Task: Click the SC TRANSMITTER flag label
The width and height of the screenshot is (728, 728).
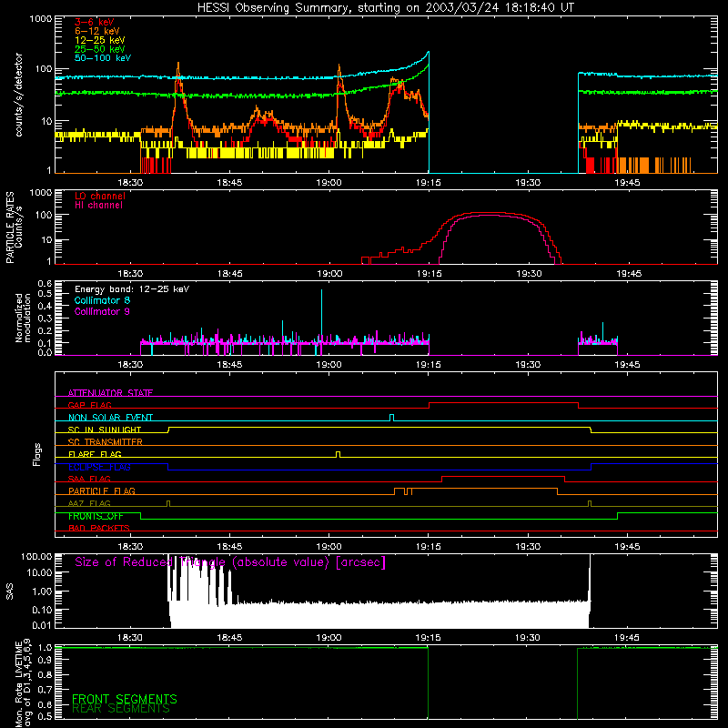Action: [106, 441]
